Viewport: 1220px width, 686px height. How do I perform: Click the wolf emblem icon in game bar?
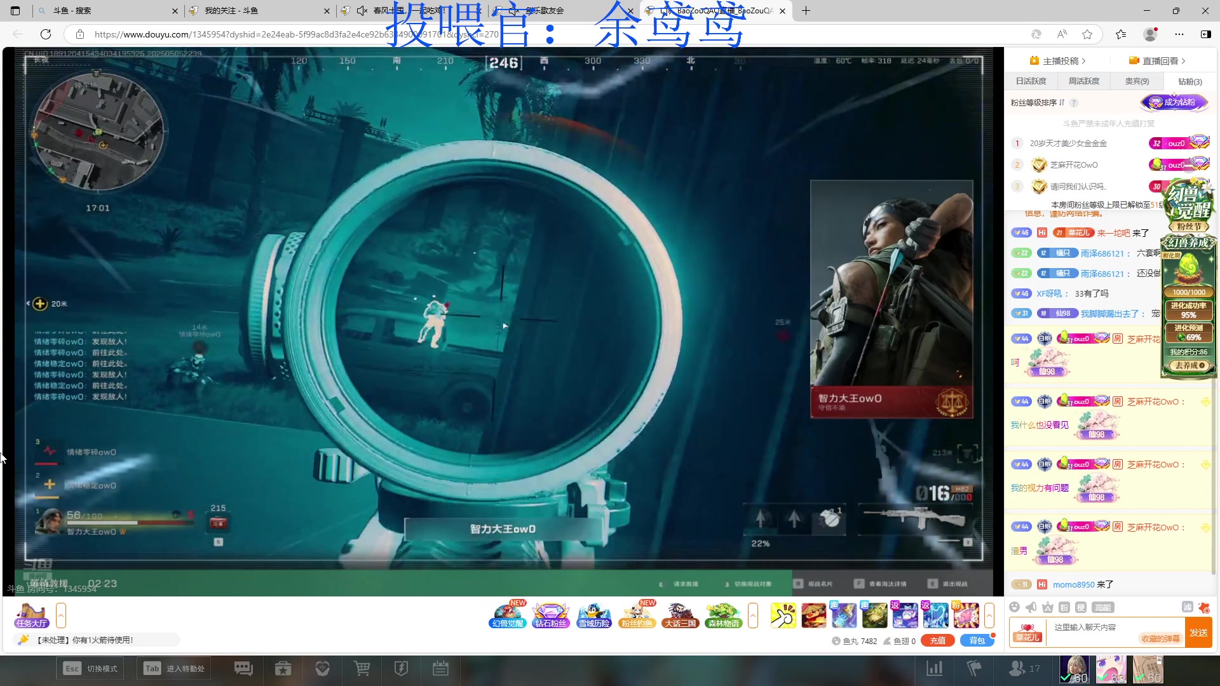tap(322, 668)
